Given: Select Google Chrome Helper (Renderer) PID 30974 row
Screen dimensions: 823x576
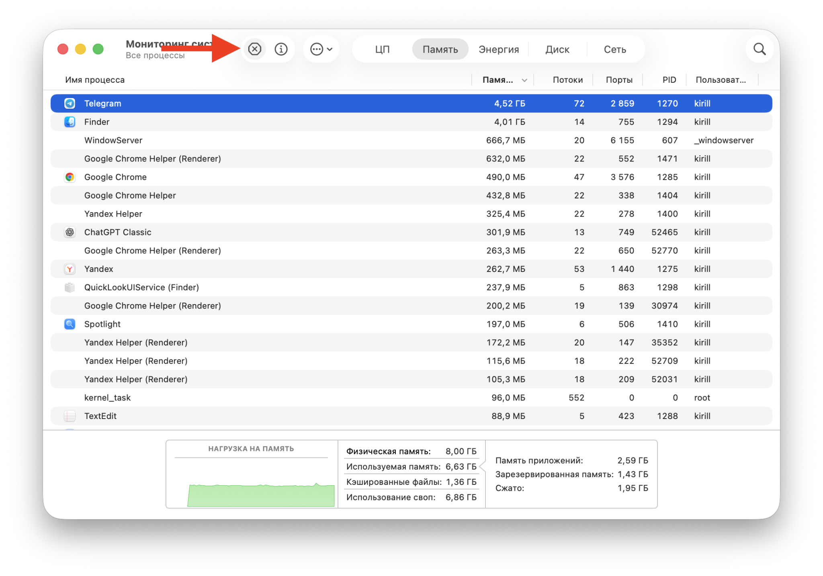Looking at the screenshot, I should pos(411,306).
